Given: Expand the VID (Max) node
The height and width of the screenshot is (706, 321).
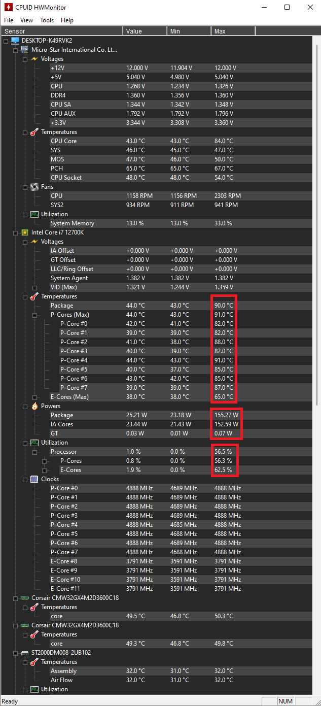Looking at the screenshot, I should click(34, 287).
